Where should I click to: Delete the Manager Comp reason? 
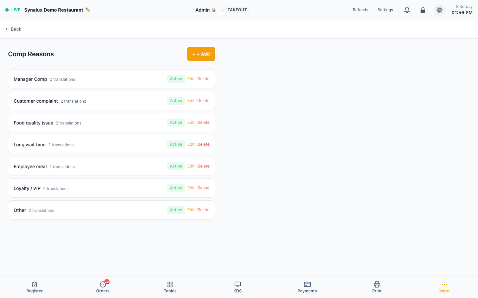(x=203, y=79)
